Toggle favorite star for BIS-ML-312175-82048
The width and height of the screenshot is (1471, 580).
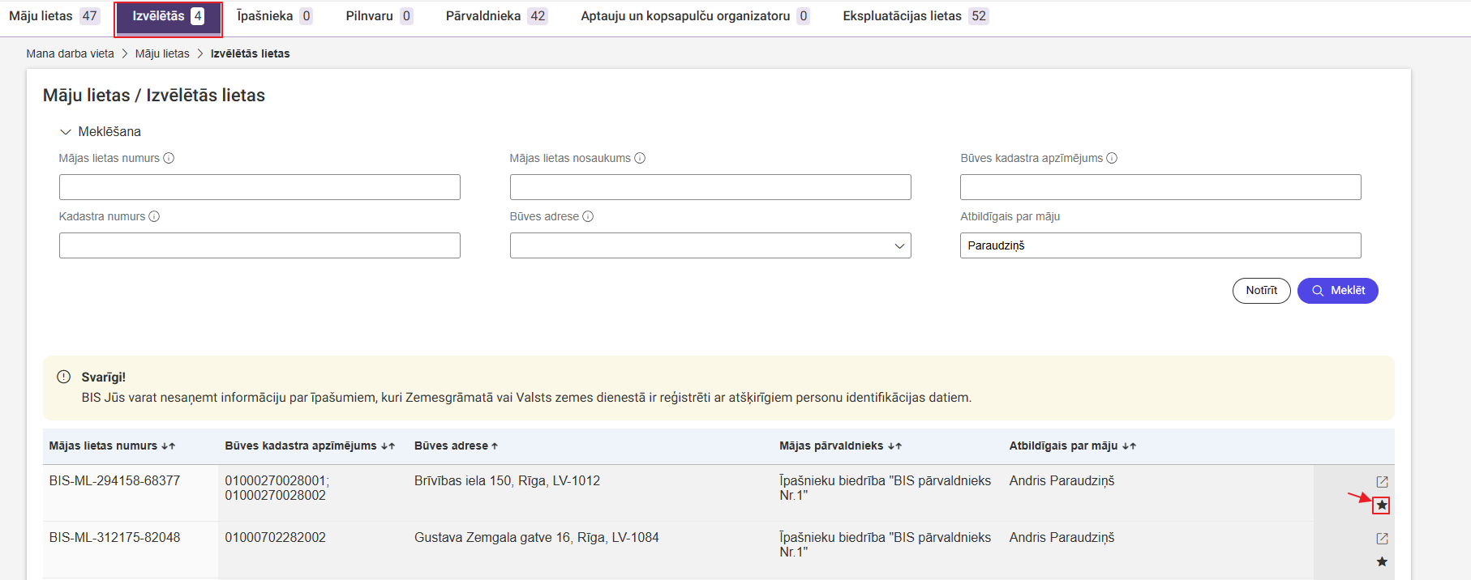(1382, 562)
